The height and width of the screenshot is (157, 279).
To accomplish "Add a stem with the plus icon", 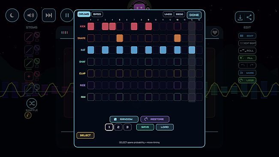I will pyautogui.click(x=29, y=76).
